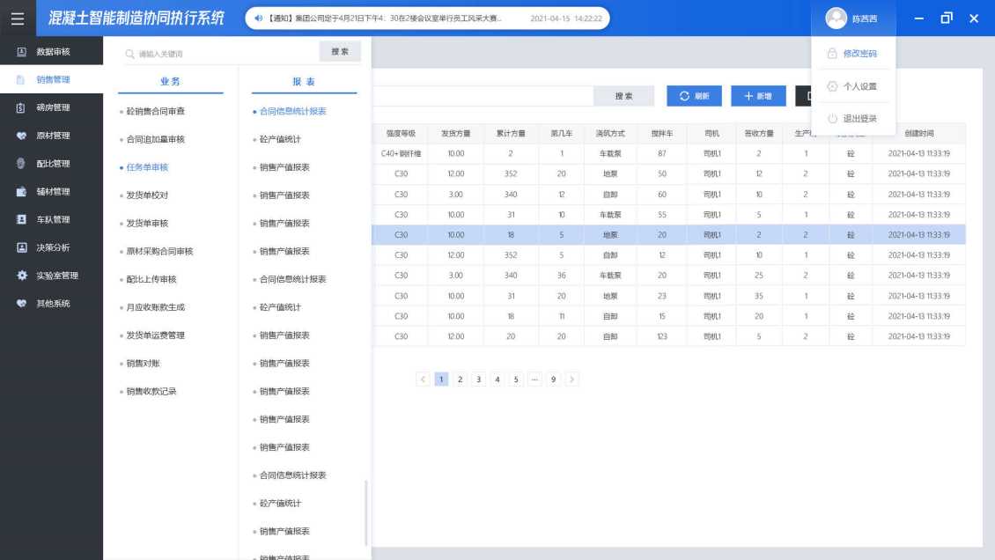Jump to page 9 in pagination

point(553,379)
